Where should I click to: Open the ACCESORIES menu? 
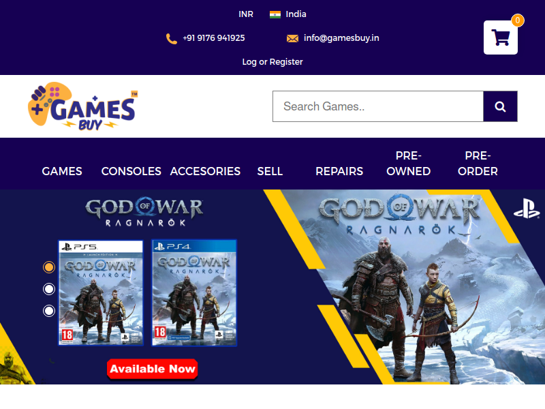[205, 171]
